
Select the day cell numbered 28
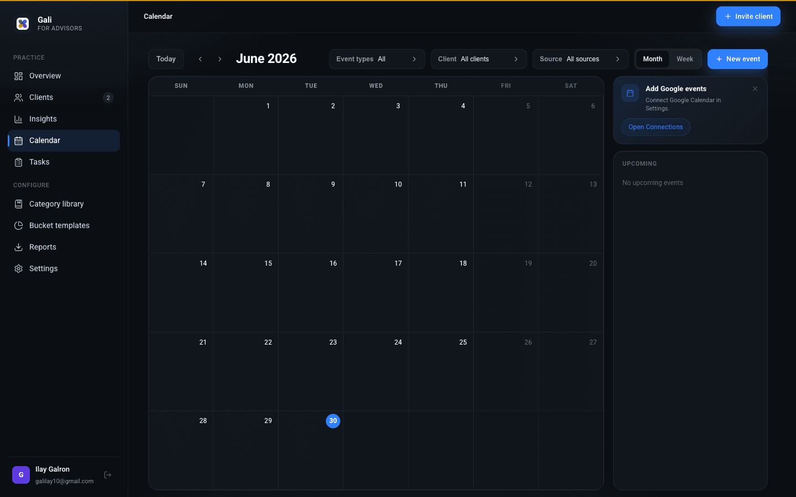(181, 450)
